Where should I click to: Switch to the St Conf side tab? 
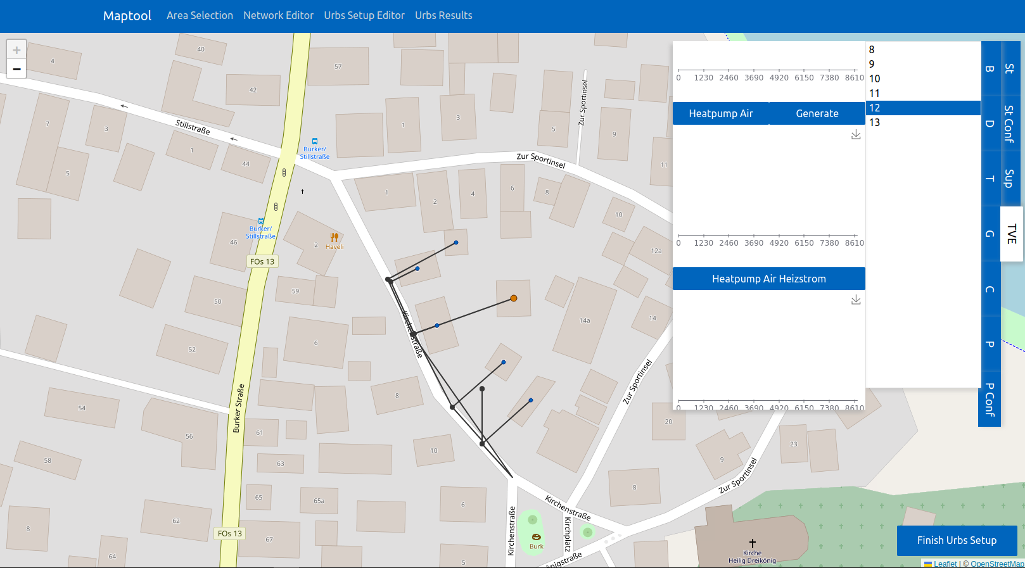(x=1010, y=123)
